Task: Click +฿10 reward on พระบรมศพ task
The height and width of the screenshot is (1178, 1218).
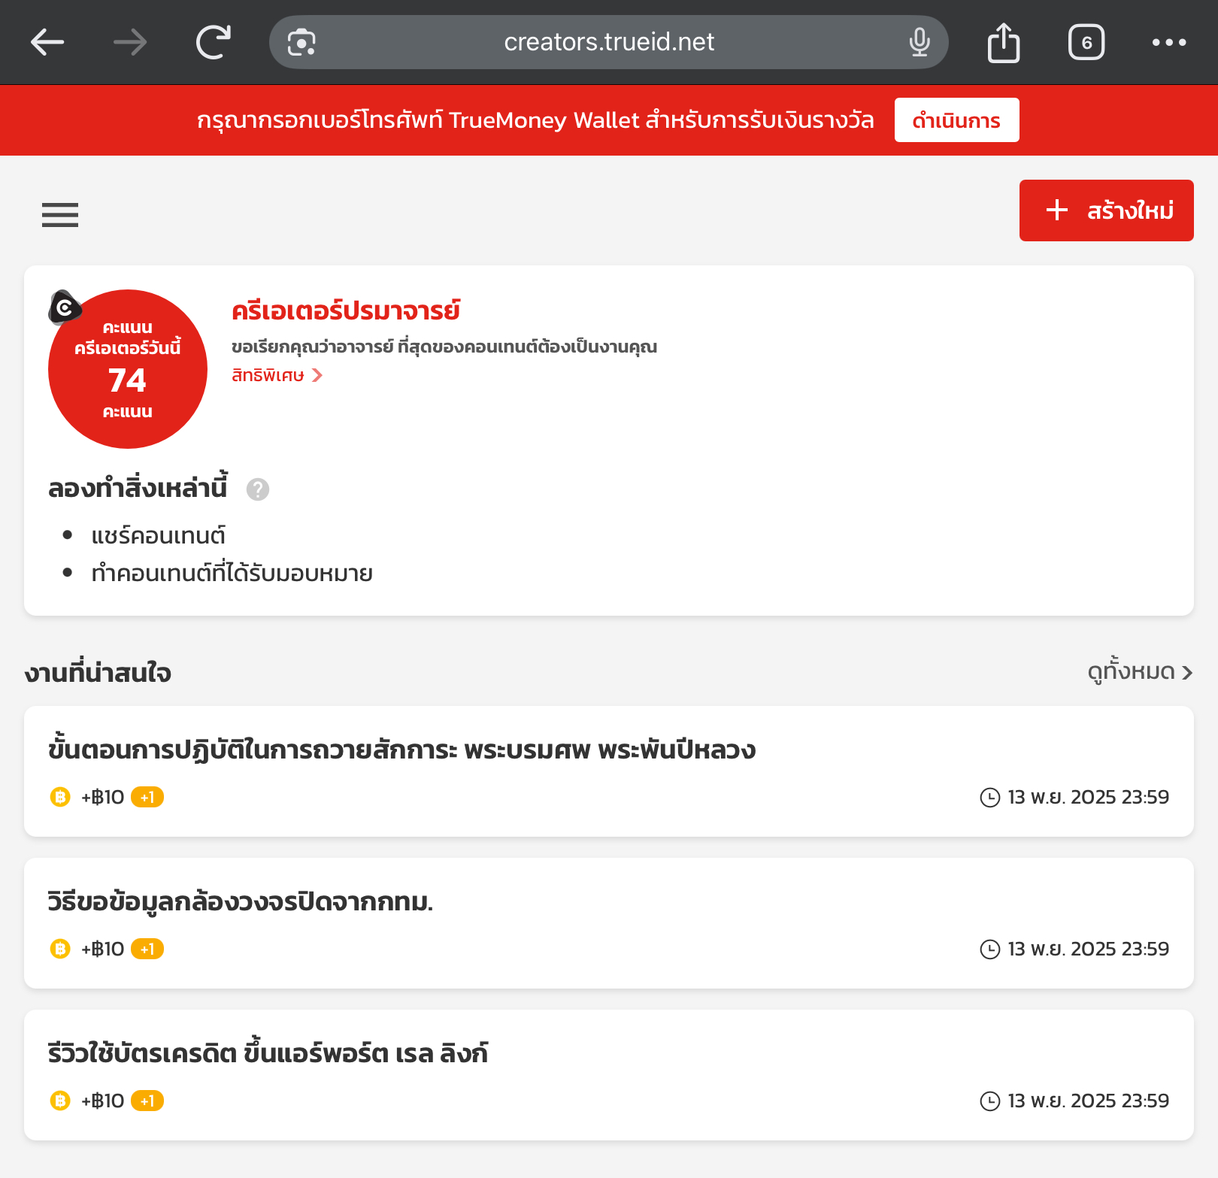Action: (x=102, y=797)
